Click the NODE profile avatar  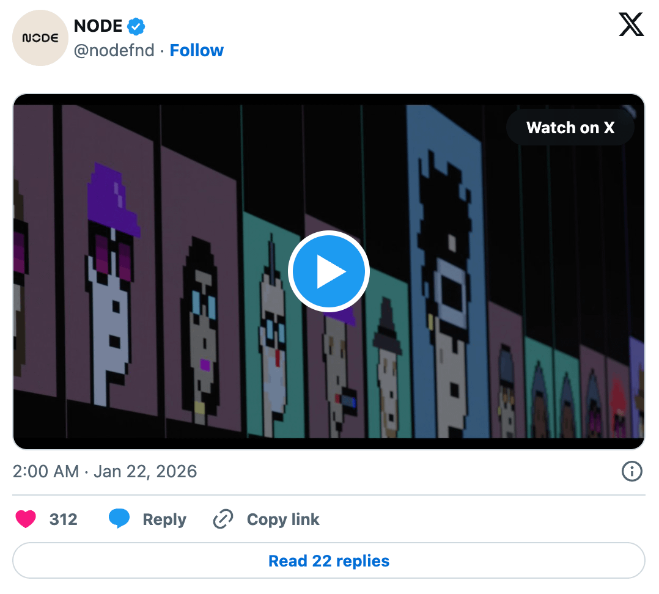point(40,38)
